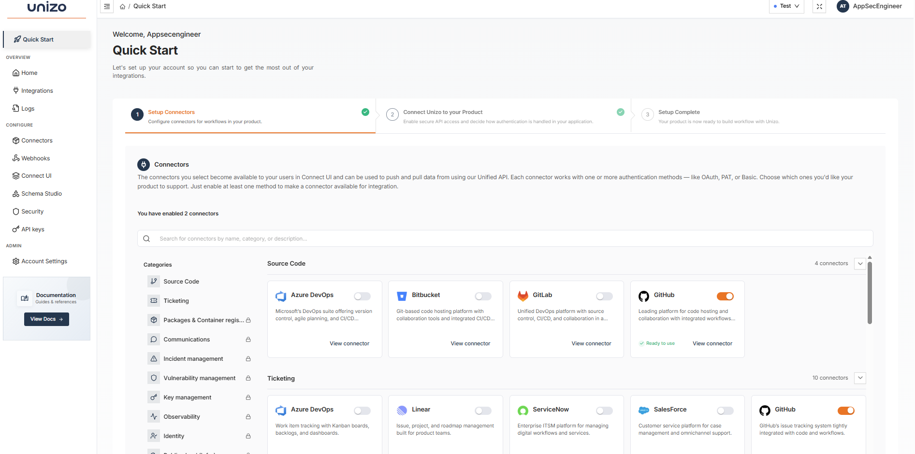Click the ServiceNow logo icon
The width and height of the screenshot is (915, 454).
click(523, 411)
